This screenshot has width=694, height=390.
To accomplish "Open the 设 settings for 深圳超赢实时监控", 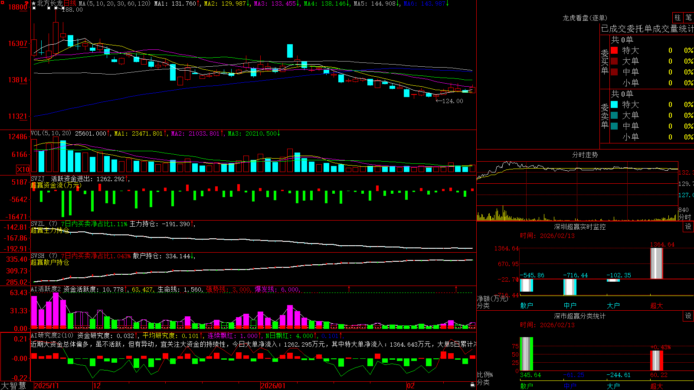I will (x=688, y=227).
